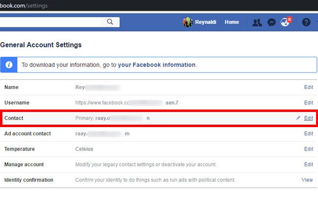Click the profile URL in Username row
The height and width of the screenshot is (220, 318).
point(127,103)
